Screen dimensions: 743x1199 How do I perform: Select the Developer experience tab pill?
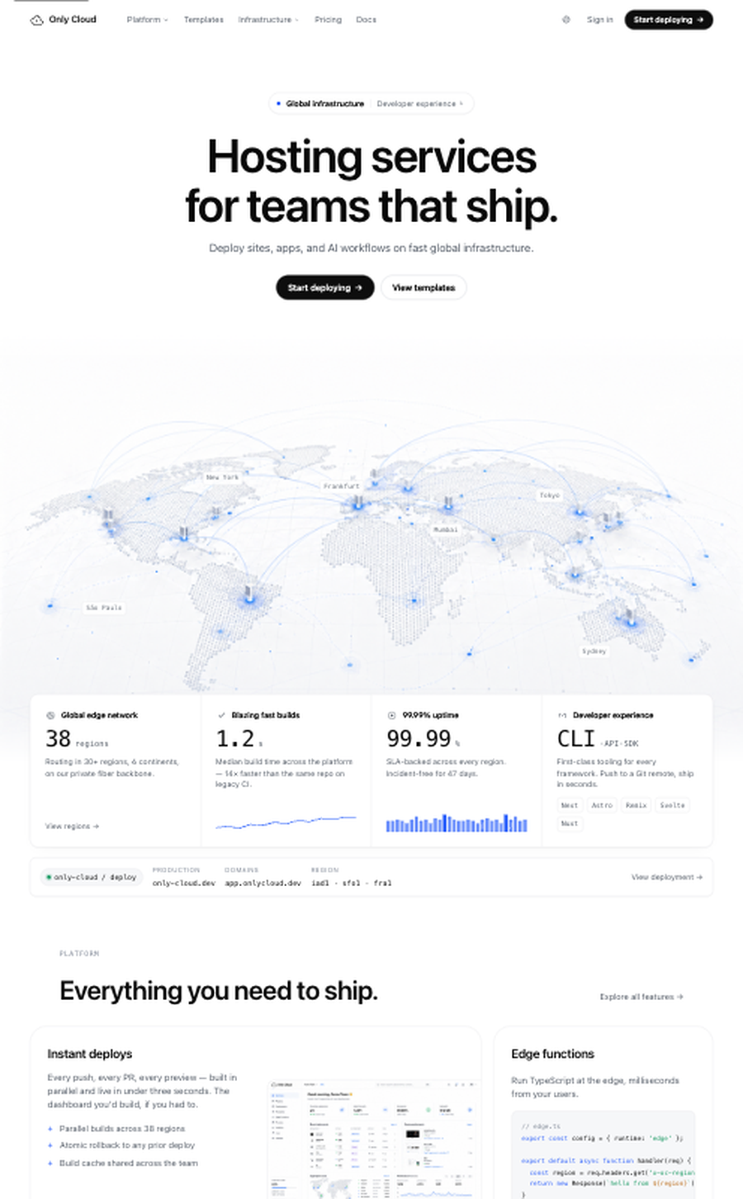419,103
